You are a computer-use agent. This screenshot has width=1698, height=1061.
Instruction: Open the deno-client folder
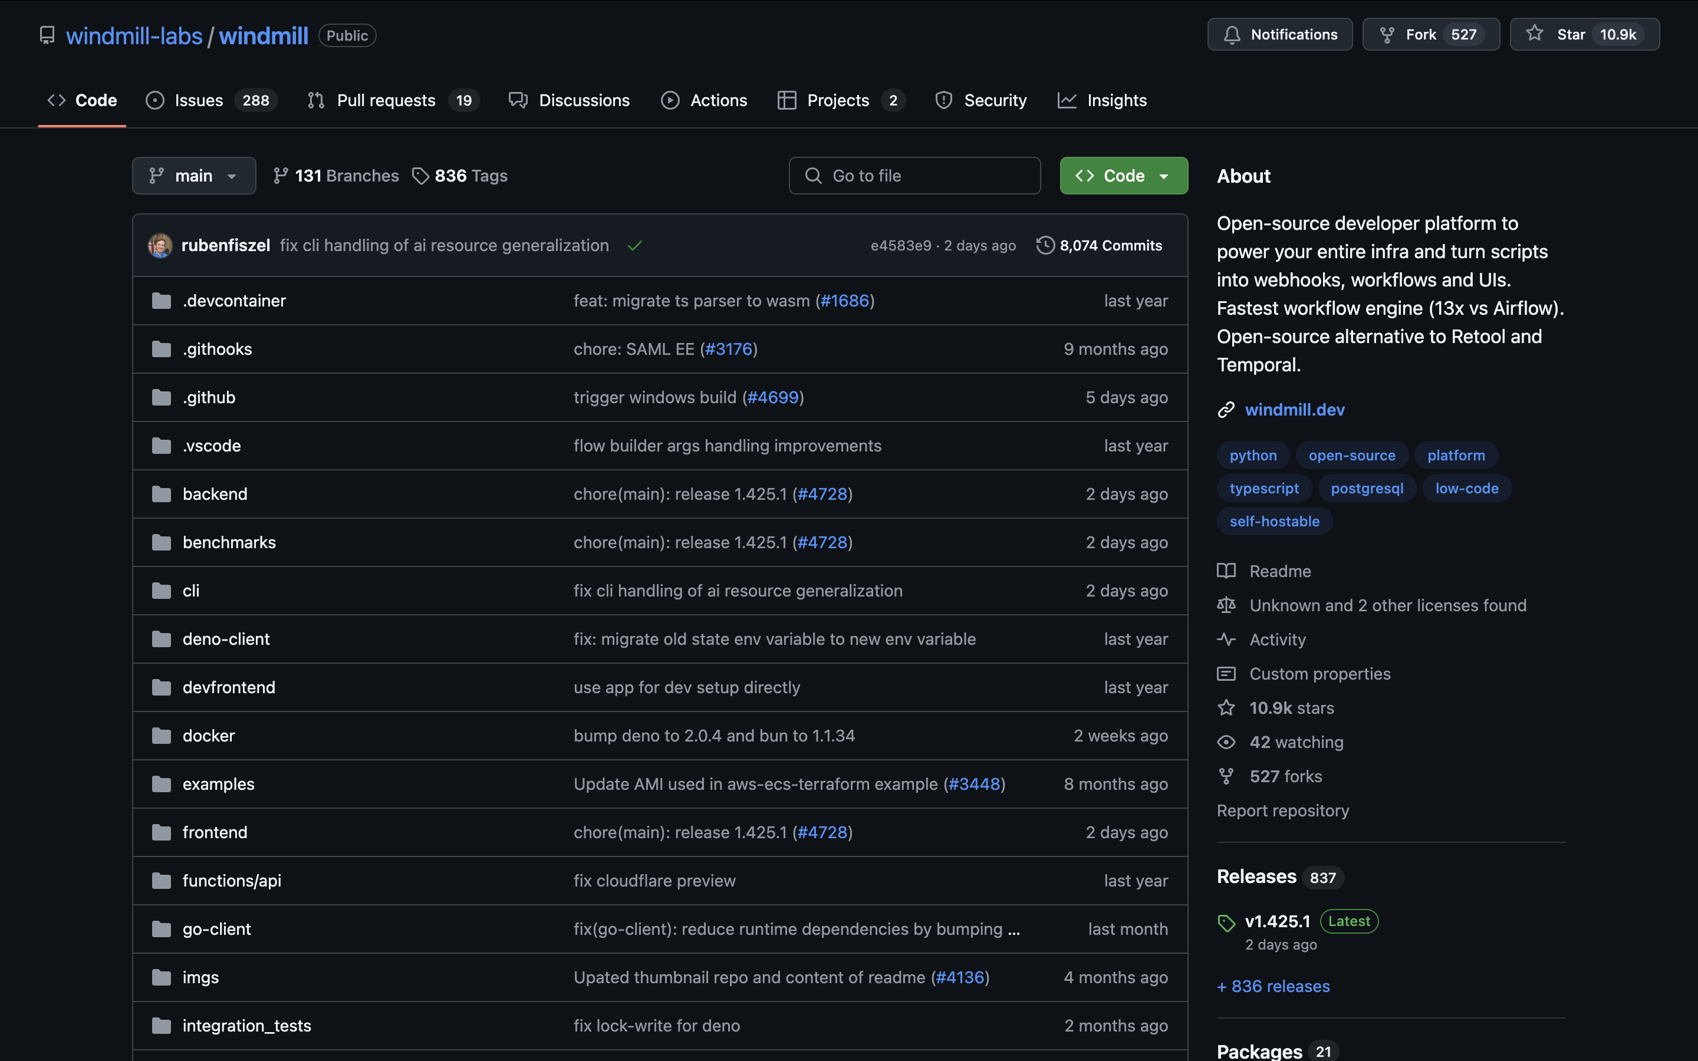pos(226,640)
